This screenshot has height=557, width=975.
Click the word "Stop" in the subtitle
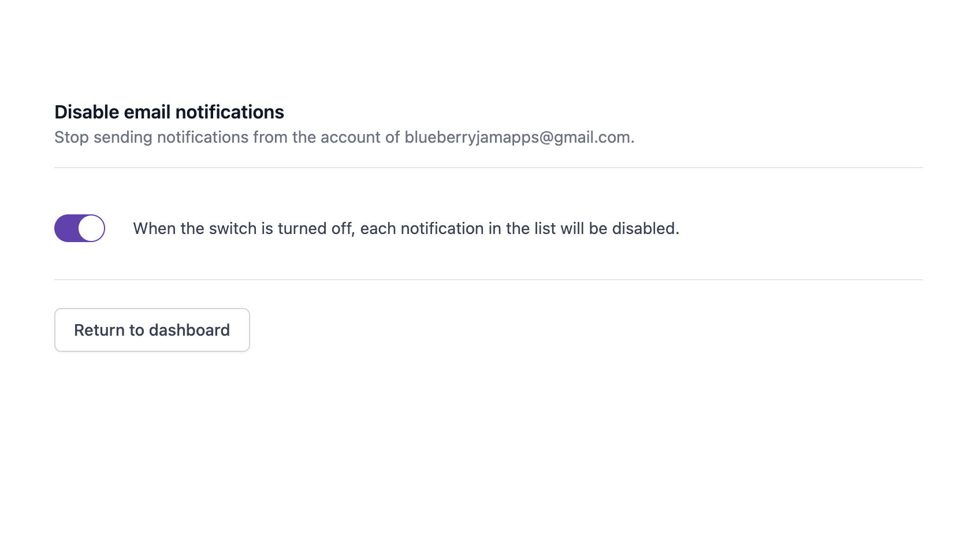click(x=71, y=138)
